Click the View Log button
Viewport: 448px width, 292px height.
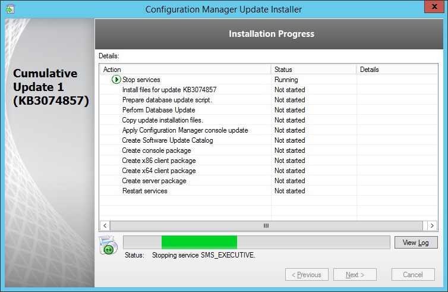[415, 243]
